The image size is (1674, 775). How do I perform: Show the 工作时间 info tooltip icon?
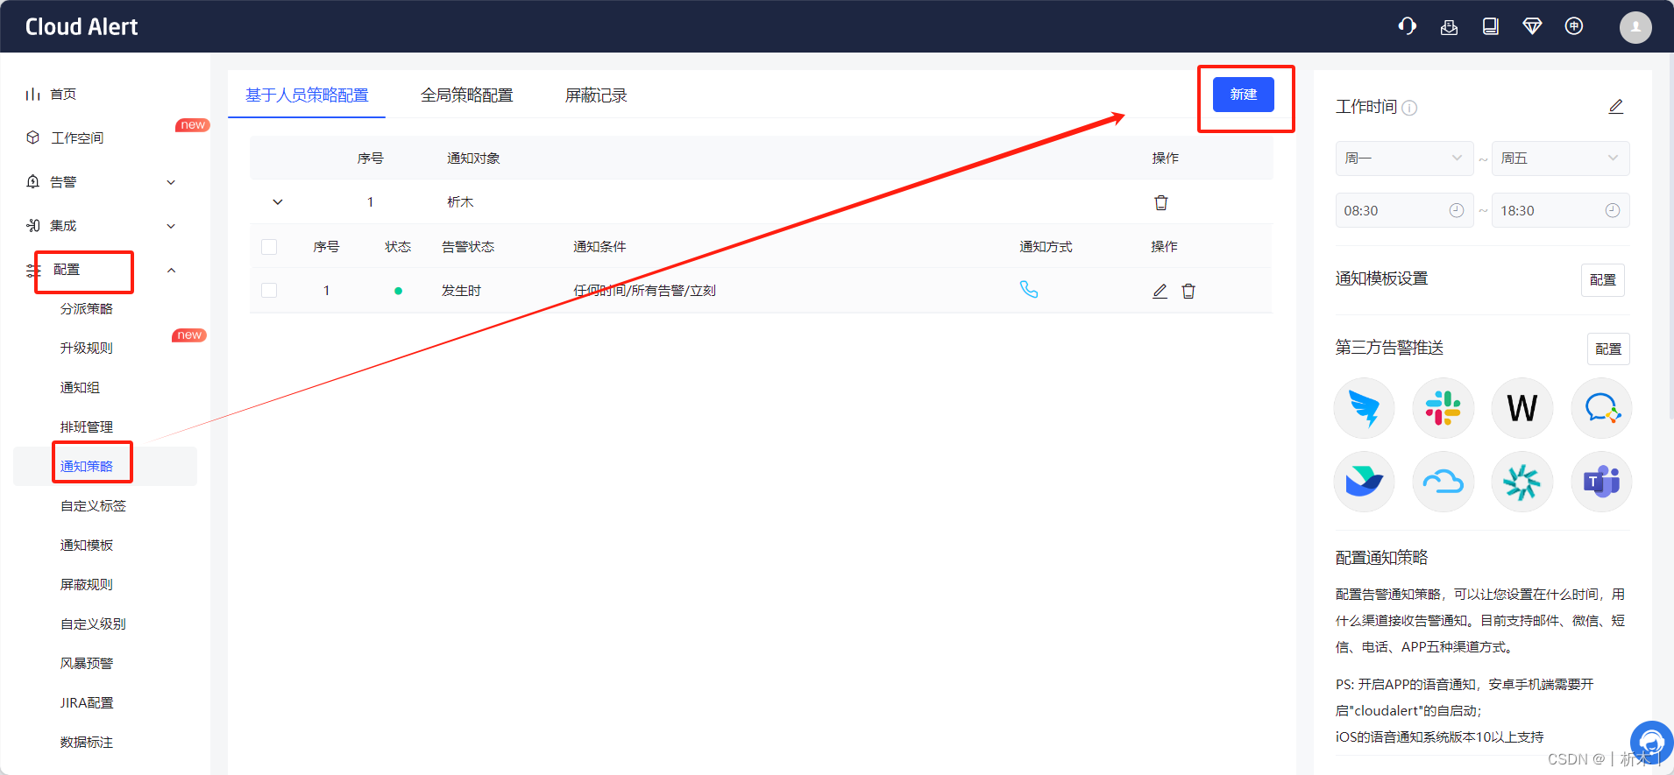(1409, 108)
